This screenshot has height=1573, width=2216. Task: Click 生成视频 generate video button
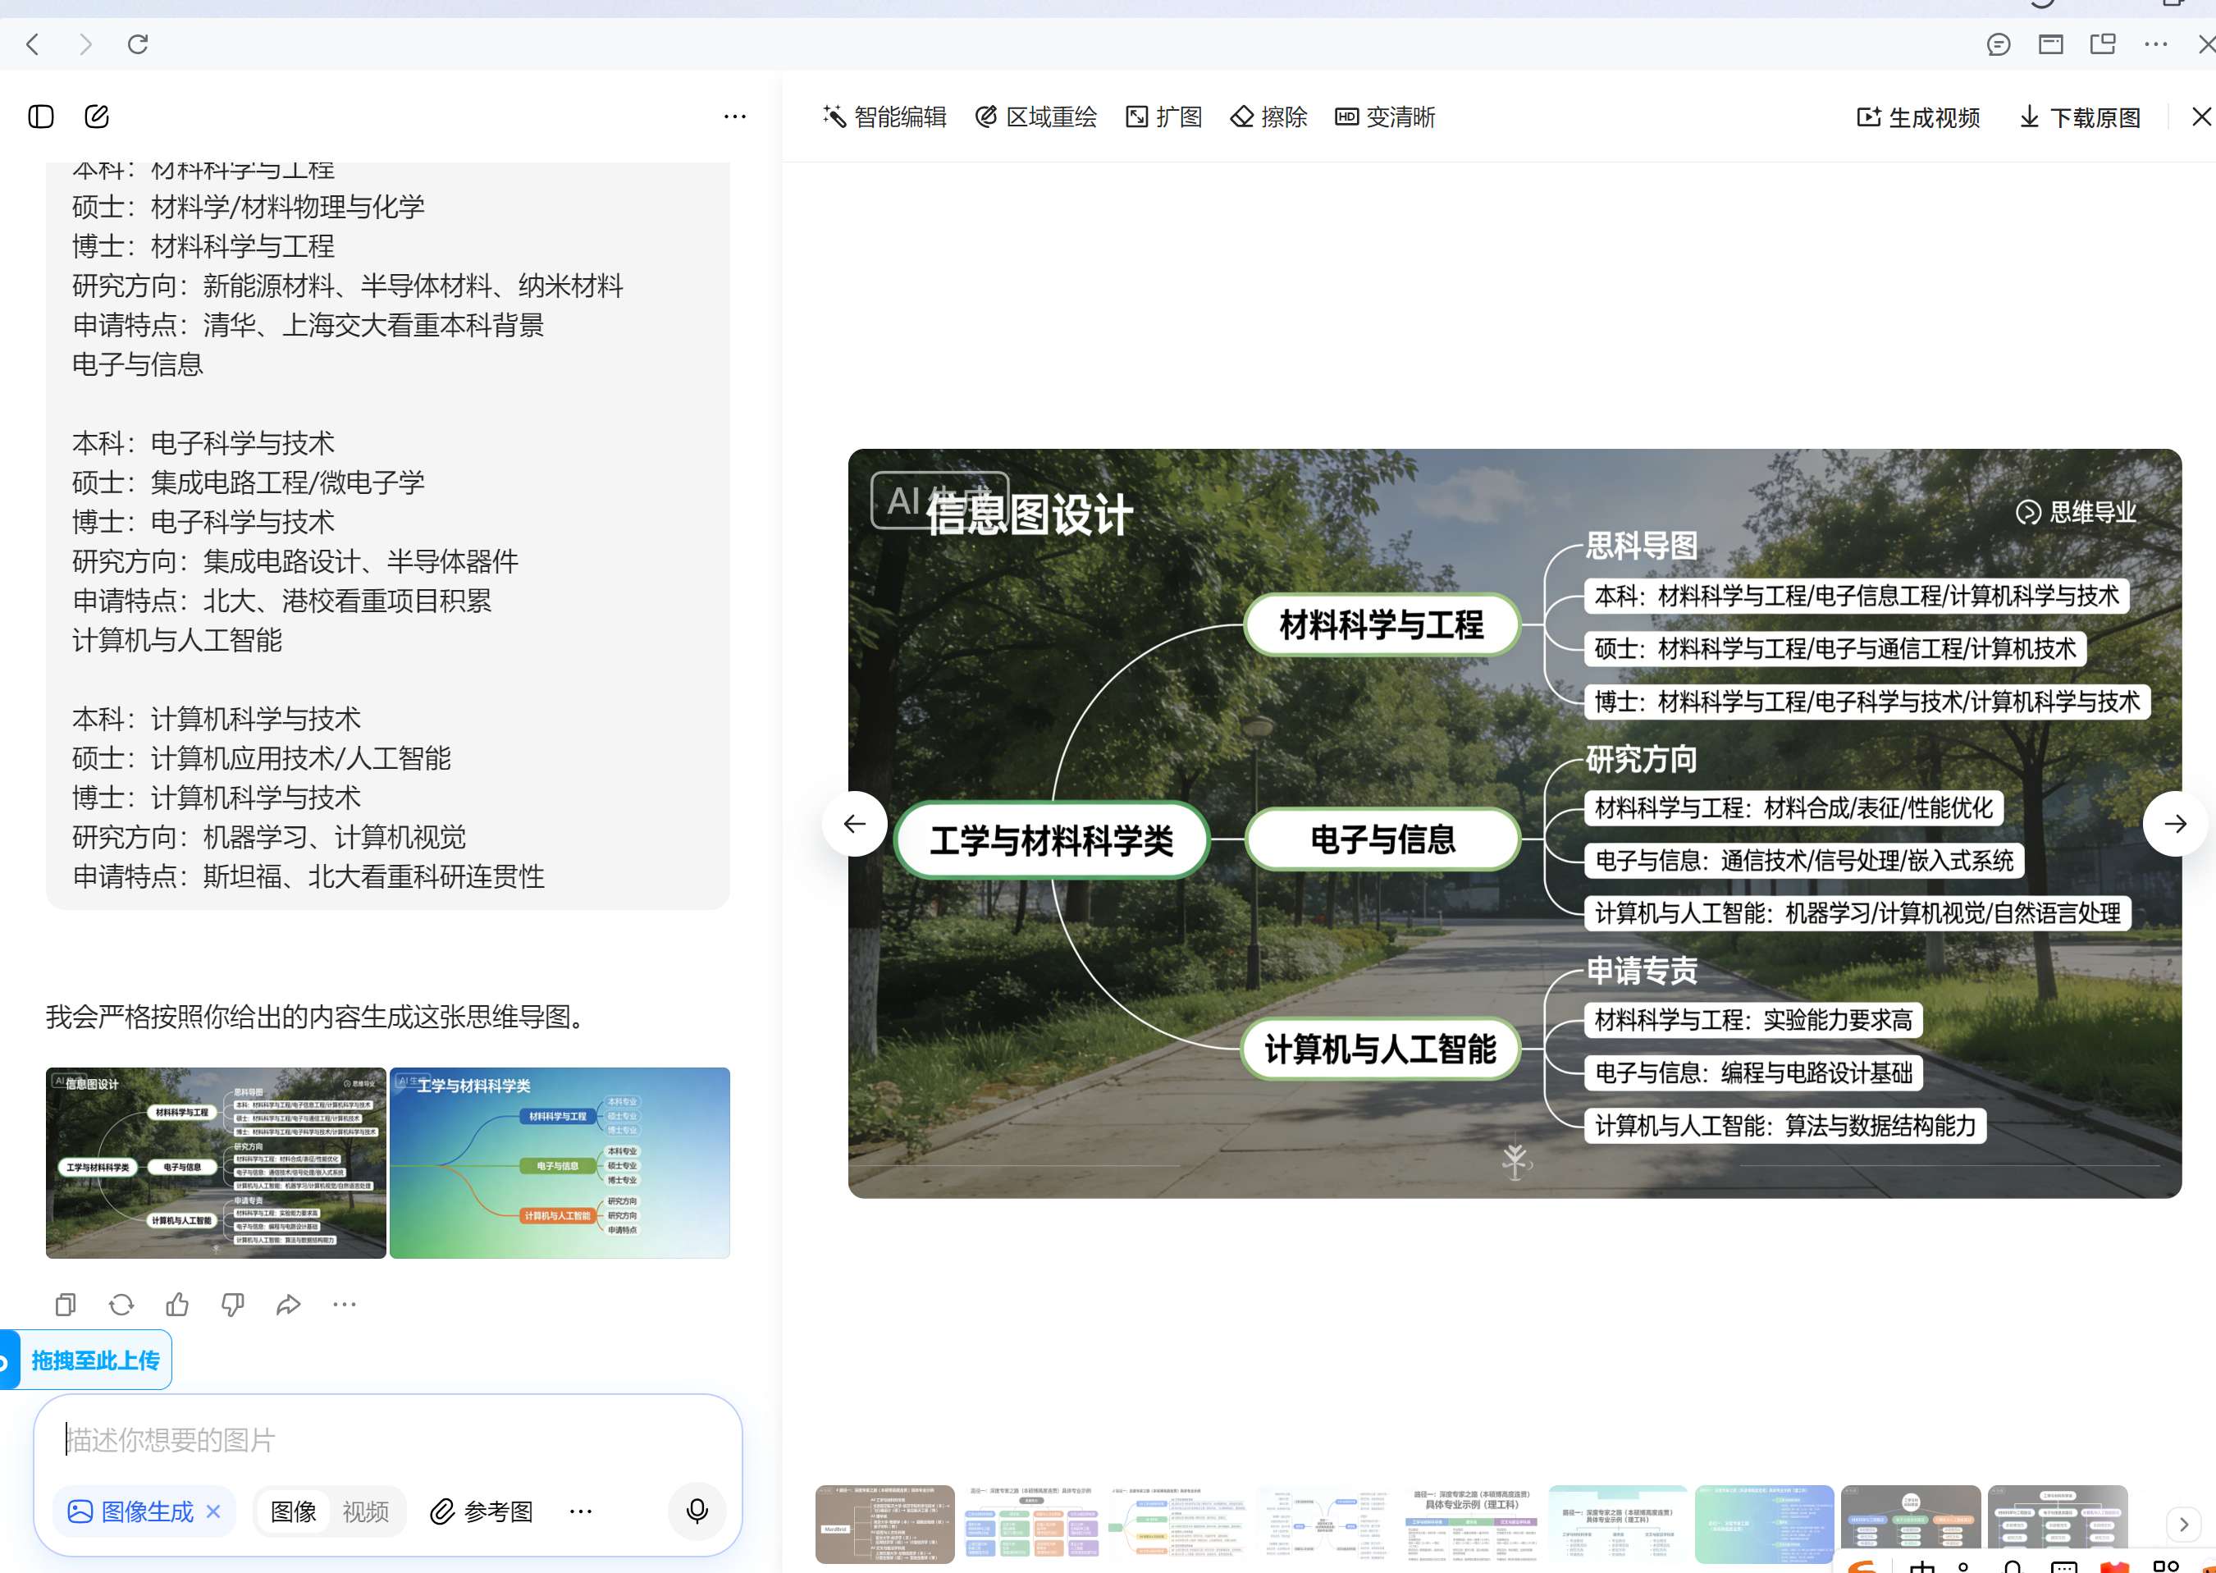1917,117
